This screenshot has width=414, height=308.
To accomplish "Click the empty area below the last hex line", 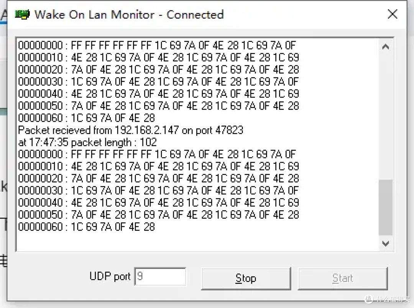I will click(x=197, y=242).
